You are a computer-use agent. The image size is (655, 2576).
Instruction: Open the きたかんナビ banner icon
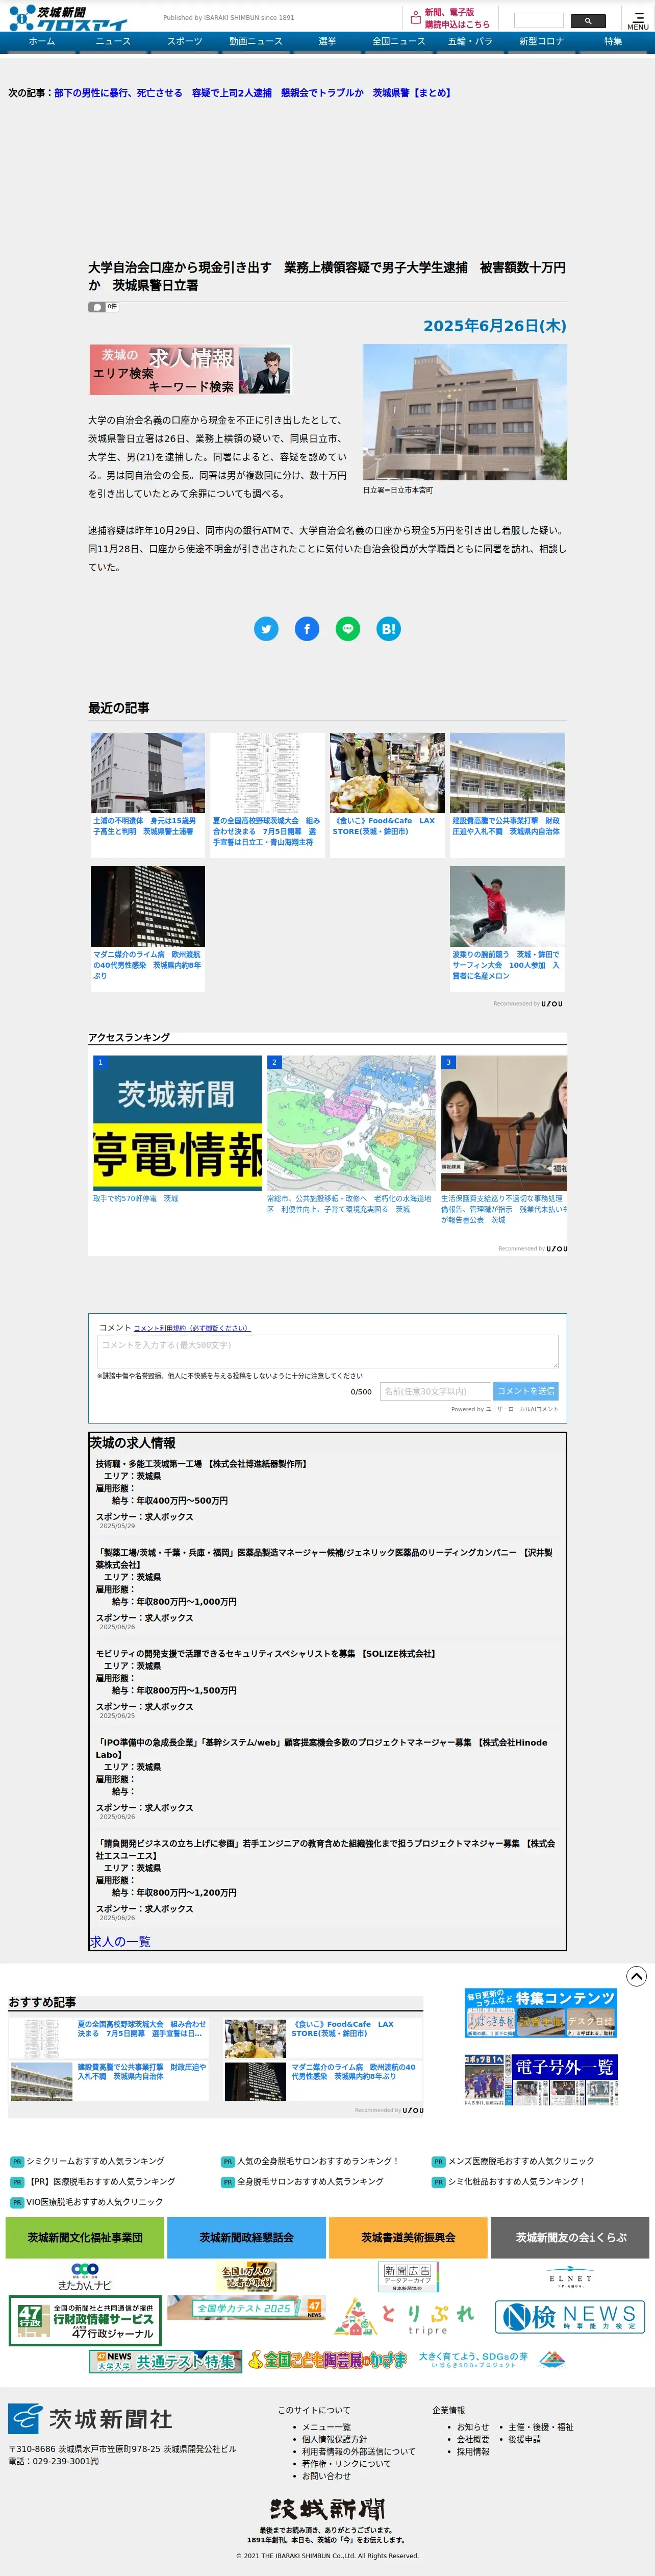tap(85, 2277)
